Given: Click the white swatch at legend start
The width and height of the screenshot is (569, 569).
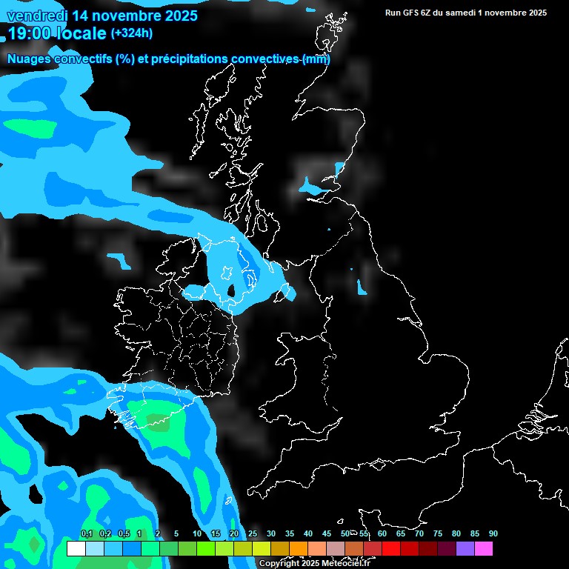Looking at the screenshot, I should click(x=76, y=549).
